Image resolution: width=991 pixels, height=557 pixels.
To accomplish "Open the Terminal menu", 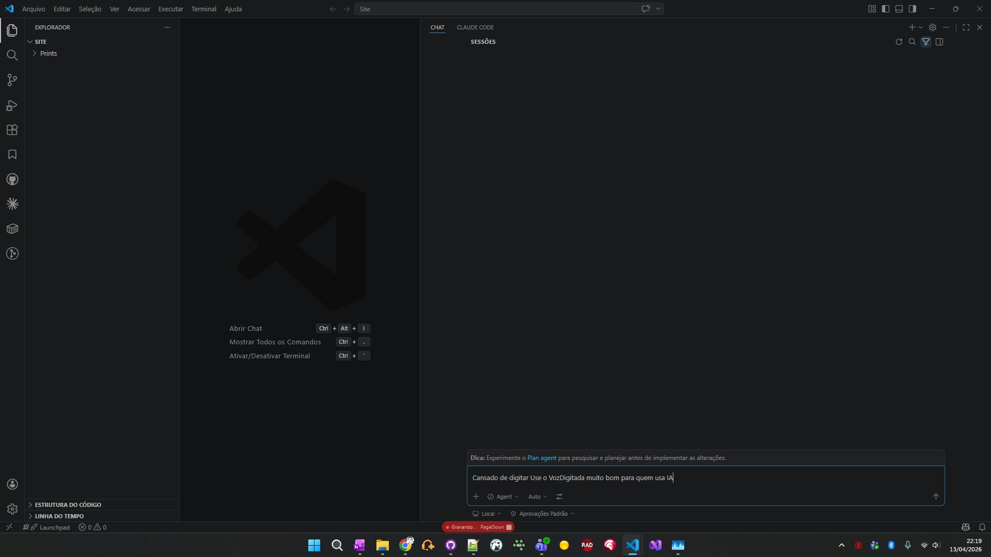I will (x=203, y=9).
